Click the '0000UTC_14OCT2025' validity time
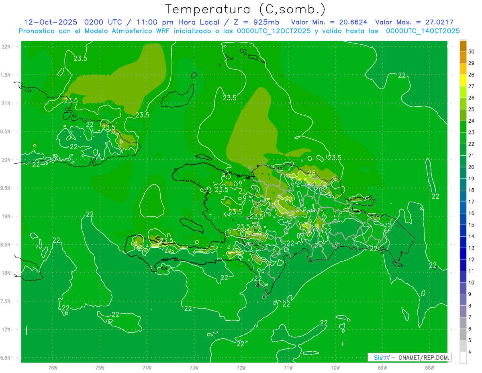Viewport: 482px width, 373px height. [423, 31]
